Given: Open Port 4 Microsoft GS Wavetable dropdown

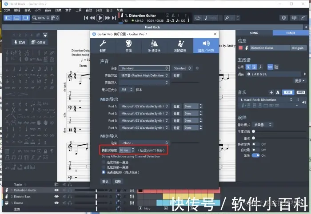Looking at the screenshot, I should coord(144,128).
